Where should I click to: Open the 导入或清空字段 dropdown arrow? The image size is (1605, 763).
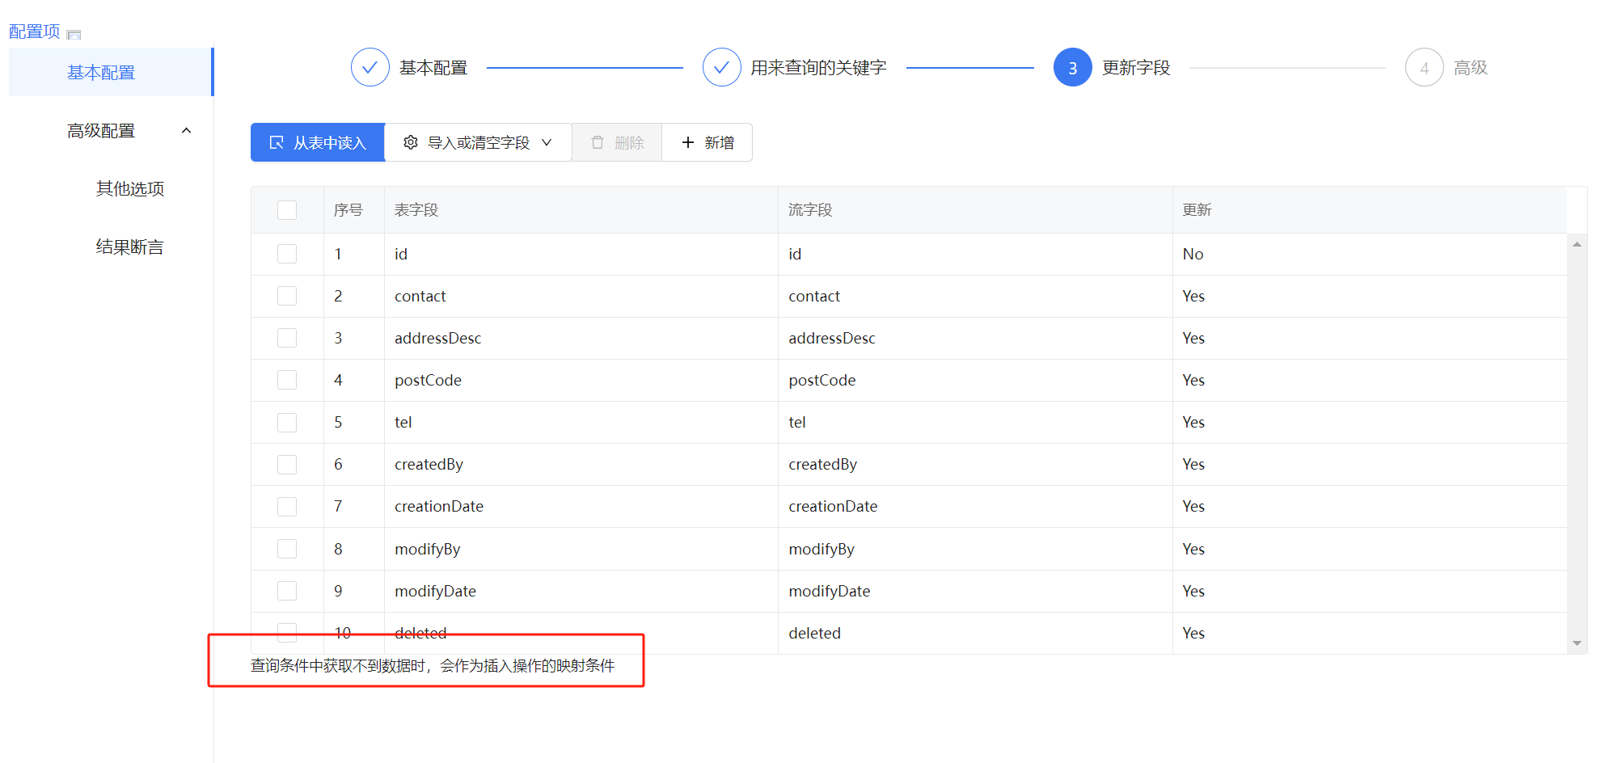click(547, 142)
